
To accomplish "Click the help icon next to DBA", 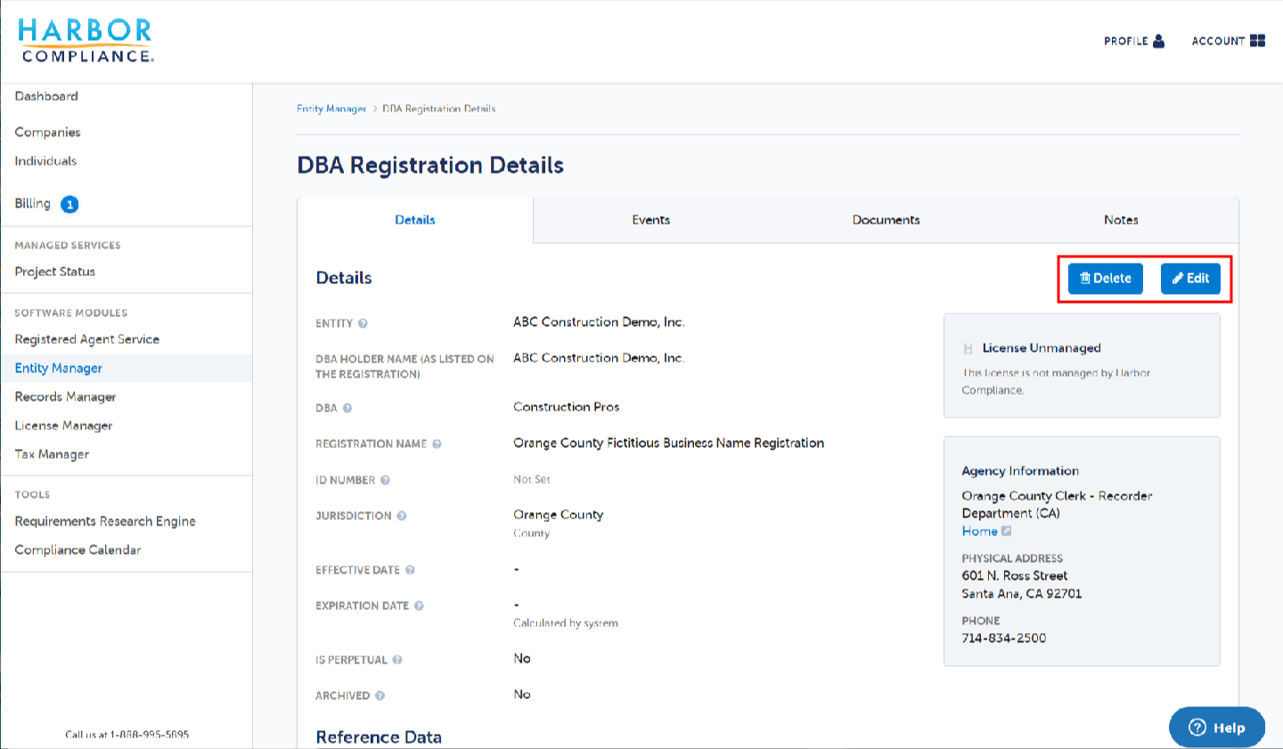I will [x=347, y=408].
